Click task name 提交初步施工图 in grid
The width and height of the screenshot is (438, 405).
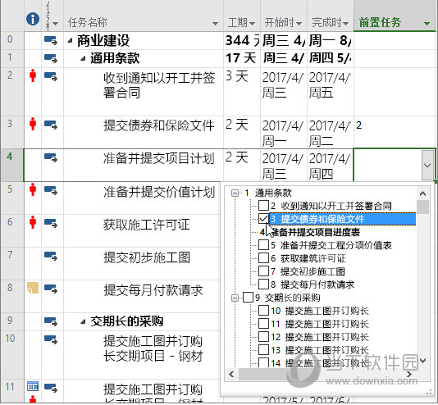tap(147, 257)
